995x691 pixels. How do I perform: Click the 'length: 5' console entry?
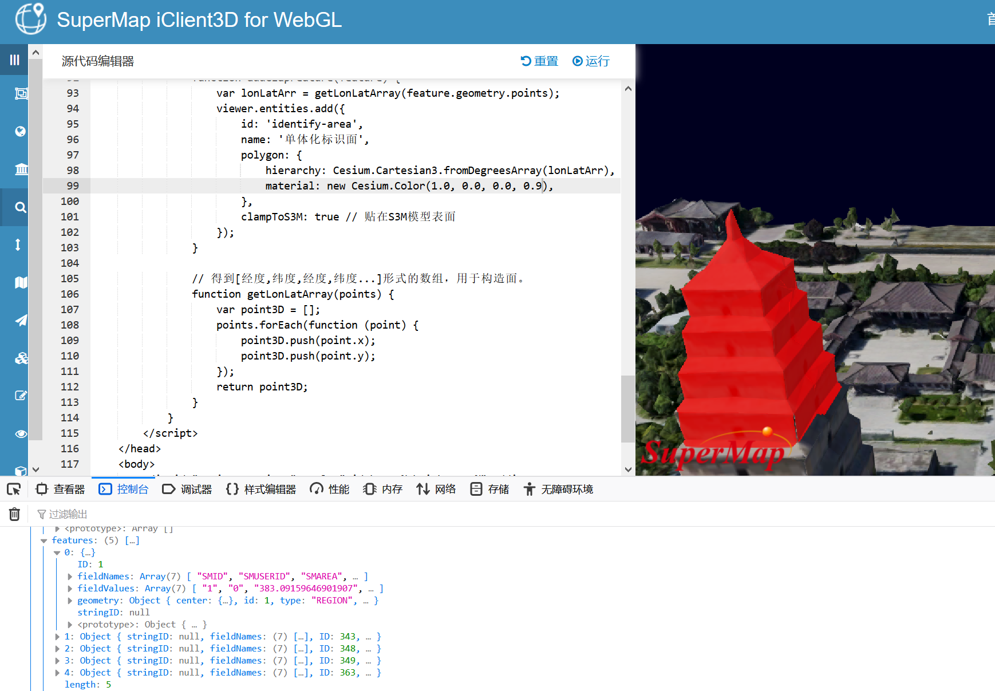coord(88,685)
